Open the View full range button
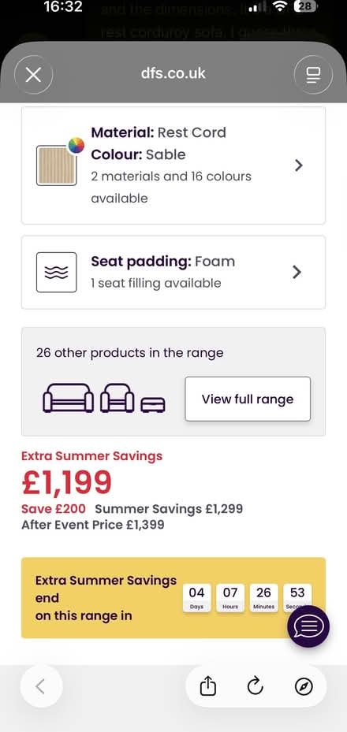 (x=248, y=399)
